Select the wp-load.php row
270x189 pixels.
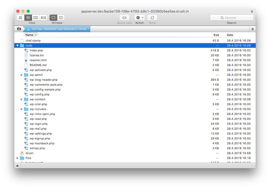tap(135, 119)
